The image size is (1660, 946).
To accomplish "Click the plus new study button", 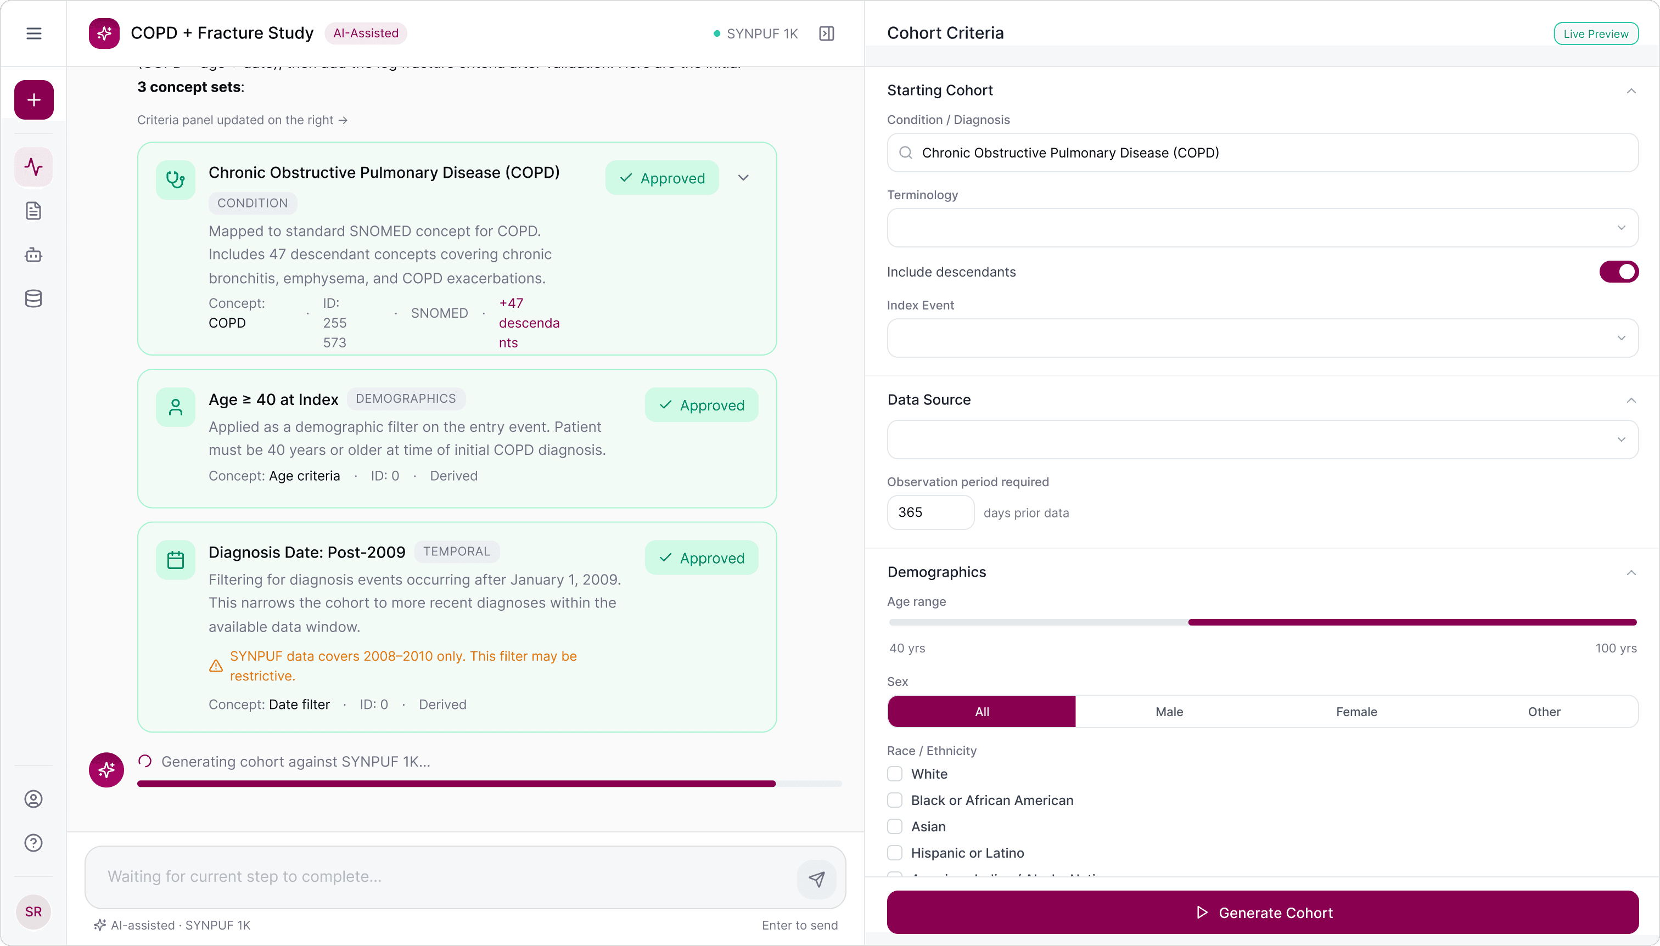I will coord(34,100).
